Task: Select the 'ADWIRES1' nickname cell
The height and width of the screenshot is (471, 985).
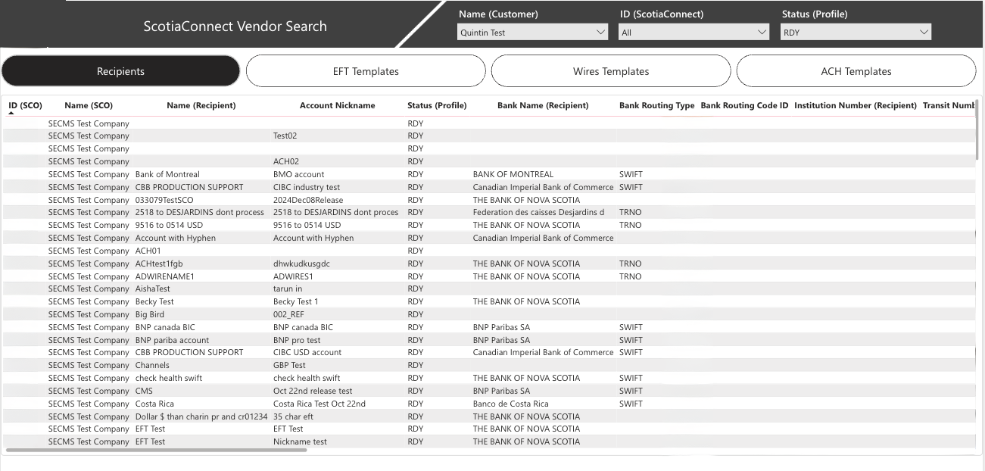Action: (x=293, y=276)
